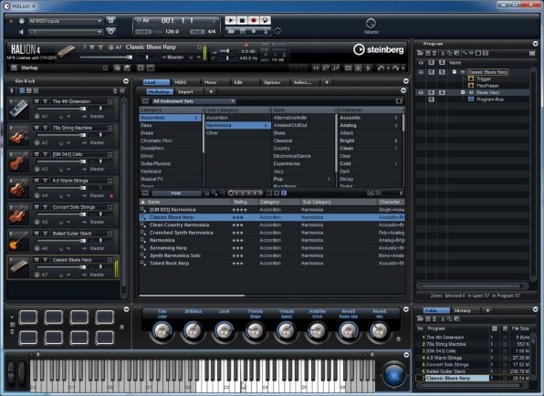The image size is (544, 396).
Task: Click the reset filter icon right of All Instrument Sets
Action: [x=399, y=101]
